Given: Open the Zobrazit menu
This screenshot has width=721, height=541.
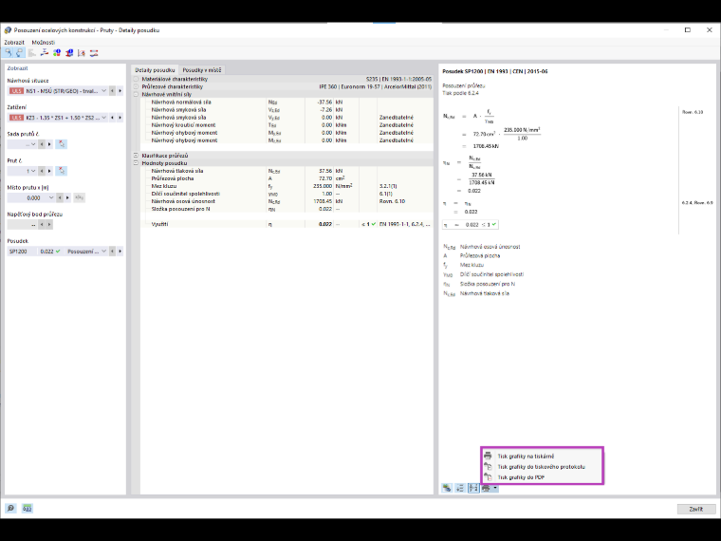Looking at the screenshot, I should point(14,43).
